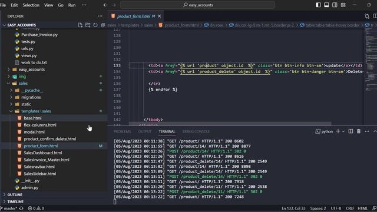Select the python terminal label

point(325,131)
